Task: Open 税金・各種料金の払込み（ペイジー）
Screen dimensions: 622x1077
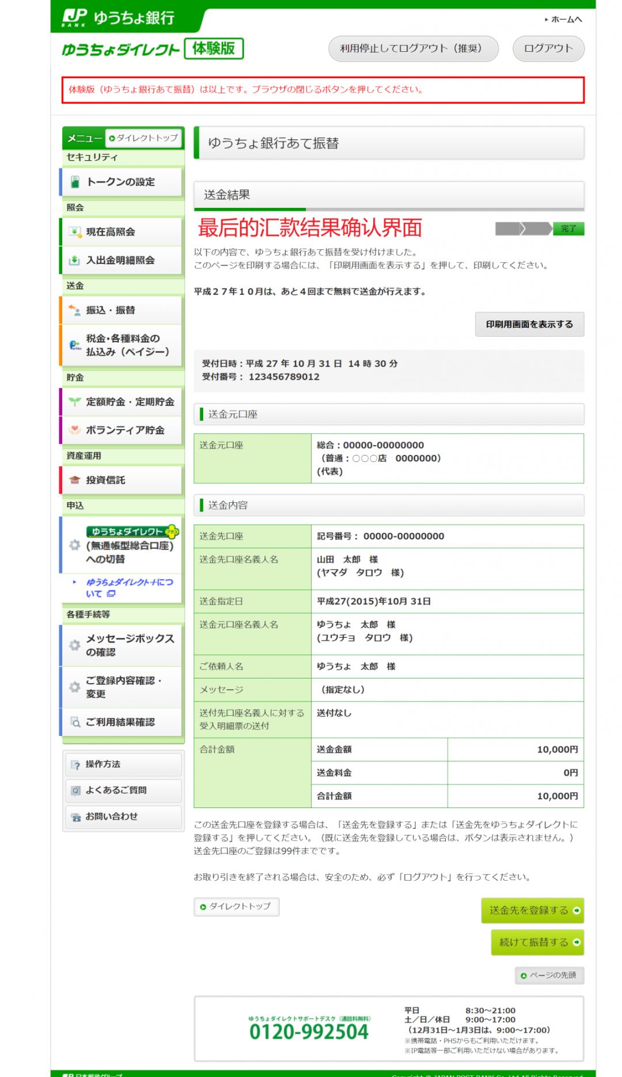Action: tap(122, 345)
